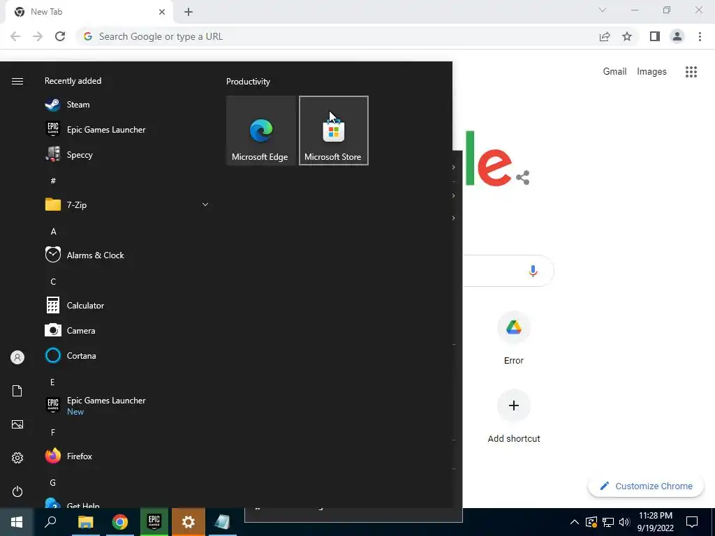Viewport: 715px width, 536px height.
Task: Open File Explorer from taskbar
Action: 85,522
